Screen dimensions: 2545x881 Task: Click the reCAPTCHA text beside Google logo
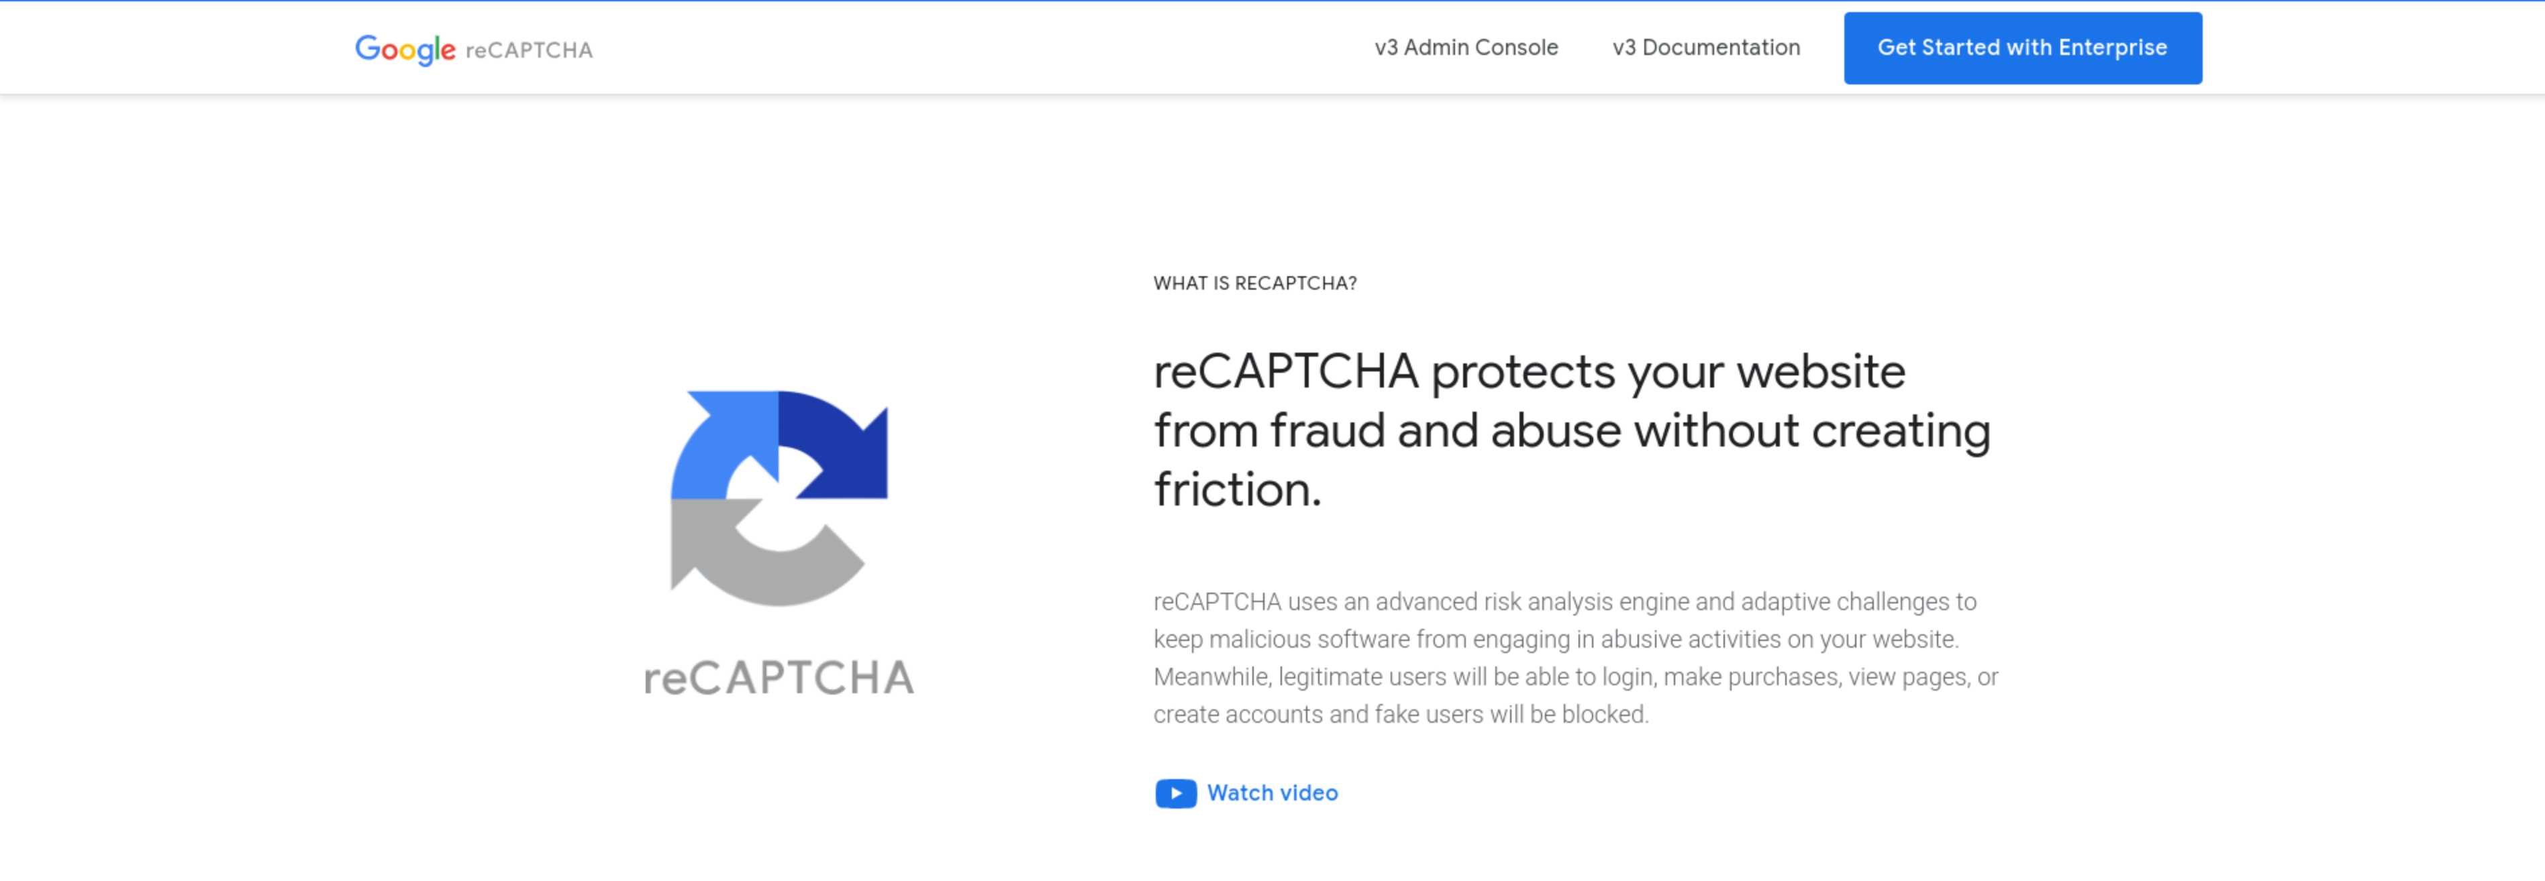tap(529, 50)
